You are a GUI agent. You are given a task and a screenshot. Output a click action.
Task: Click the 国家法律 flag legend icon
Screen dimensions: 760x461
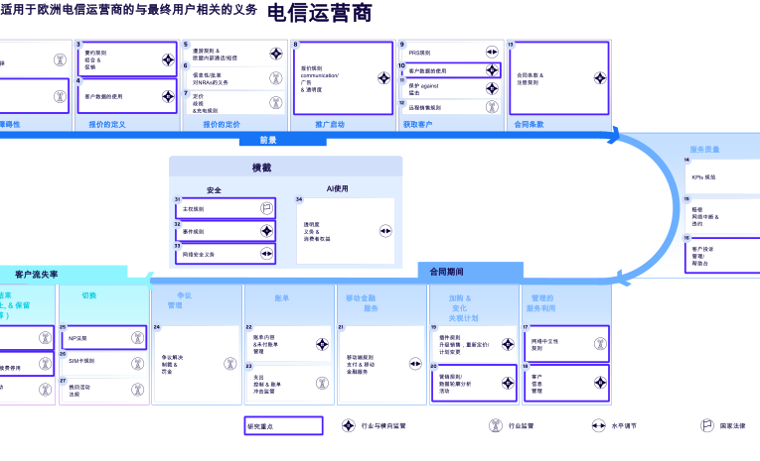pos(706,425)
